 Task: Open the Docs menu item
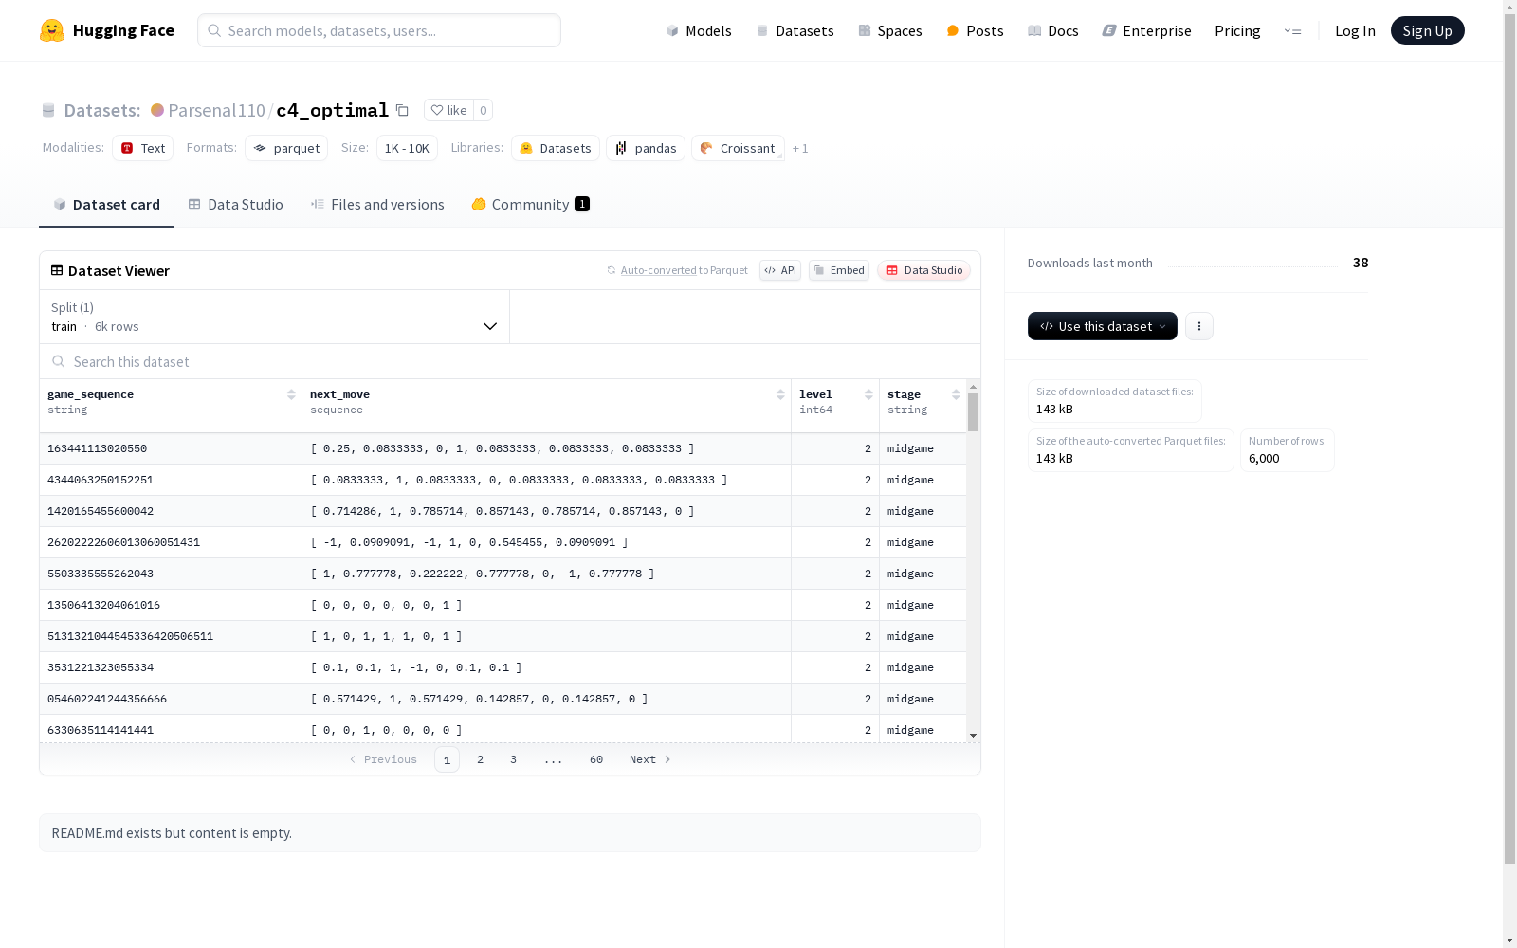tap(1053, 30)
